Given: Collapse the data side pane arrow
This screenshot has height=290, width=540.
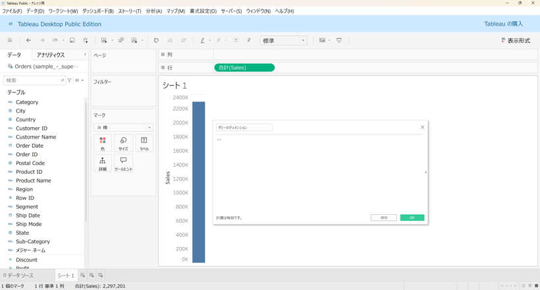Looking at the screenshot, I should pyautogui.click(x=85, y=55).
